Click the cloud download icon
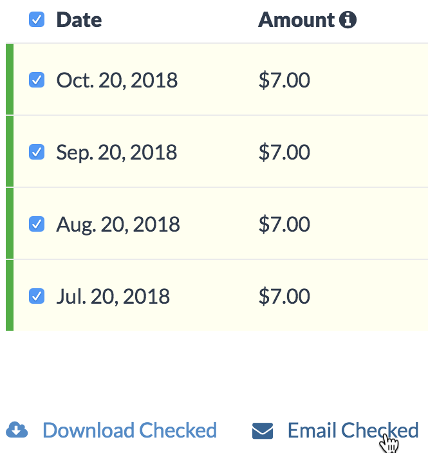This screenshot has height=453, width=428. click(x=17, y=430)
